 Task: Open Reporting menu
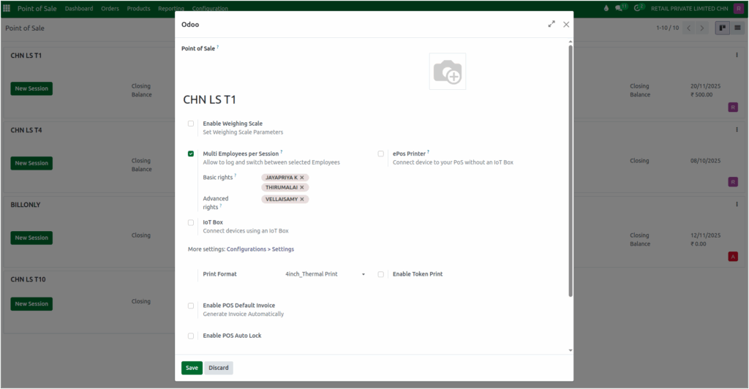tap(171, 8)
